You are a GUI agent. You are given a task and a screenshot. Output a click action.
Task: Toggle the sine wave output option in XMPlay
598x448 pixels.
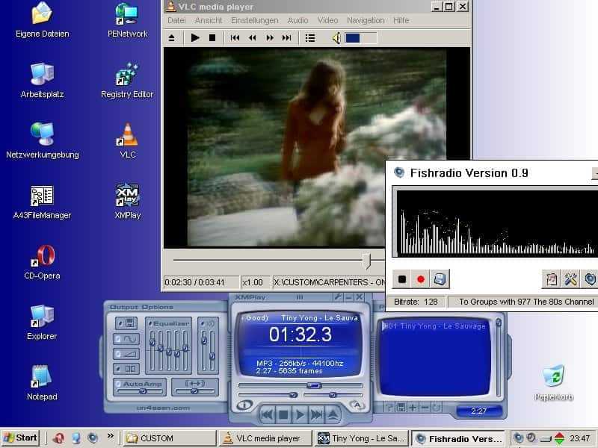[x=126, y=339]
